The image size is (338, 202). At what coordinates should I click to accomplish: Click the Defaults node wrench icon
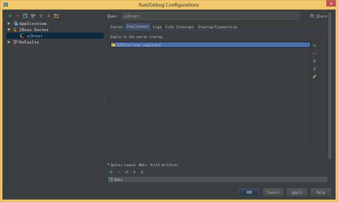tap(16, 42)
